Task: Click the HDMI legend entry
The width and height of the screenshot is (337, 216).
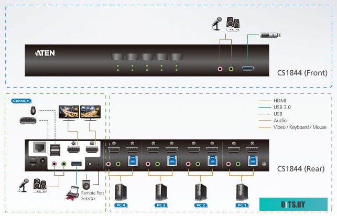Action: 273,101
